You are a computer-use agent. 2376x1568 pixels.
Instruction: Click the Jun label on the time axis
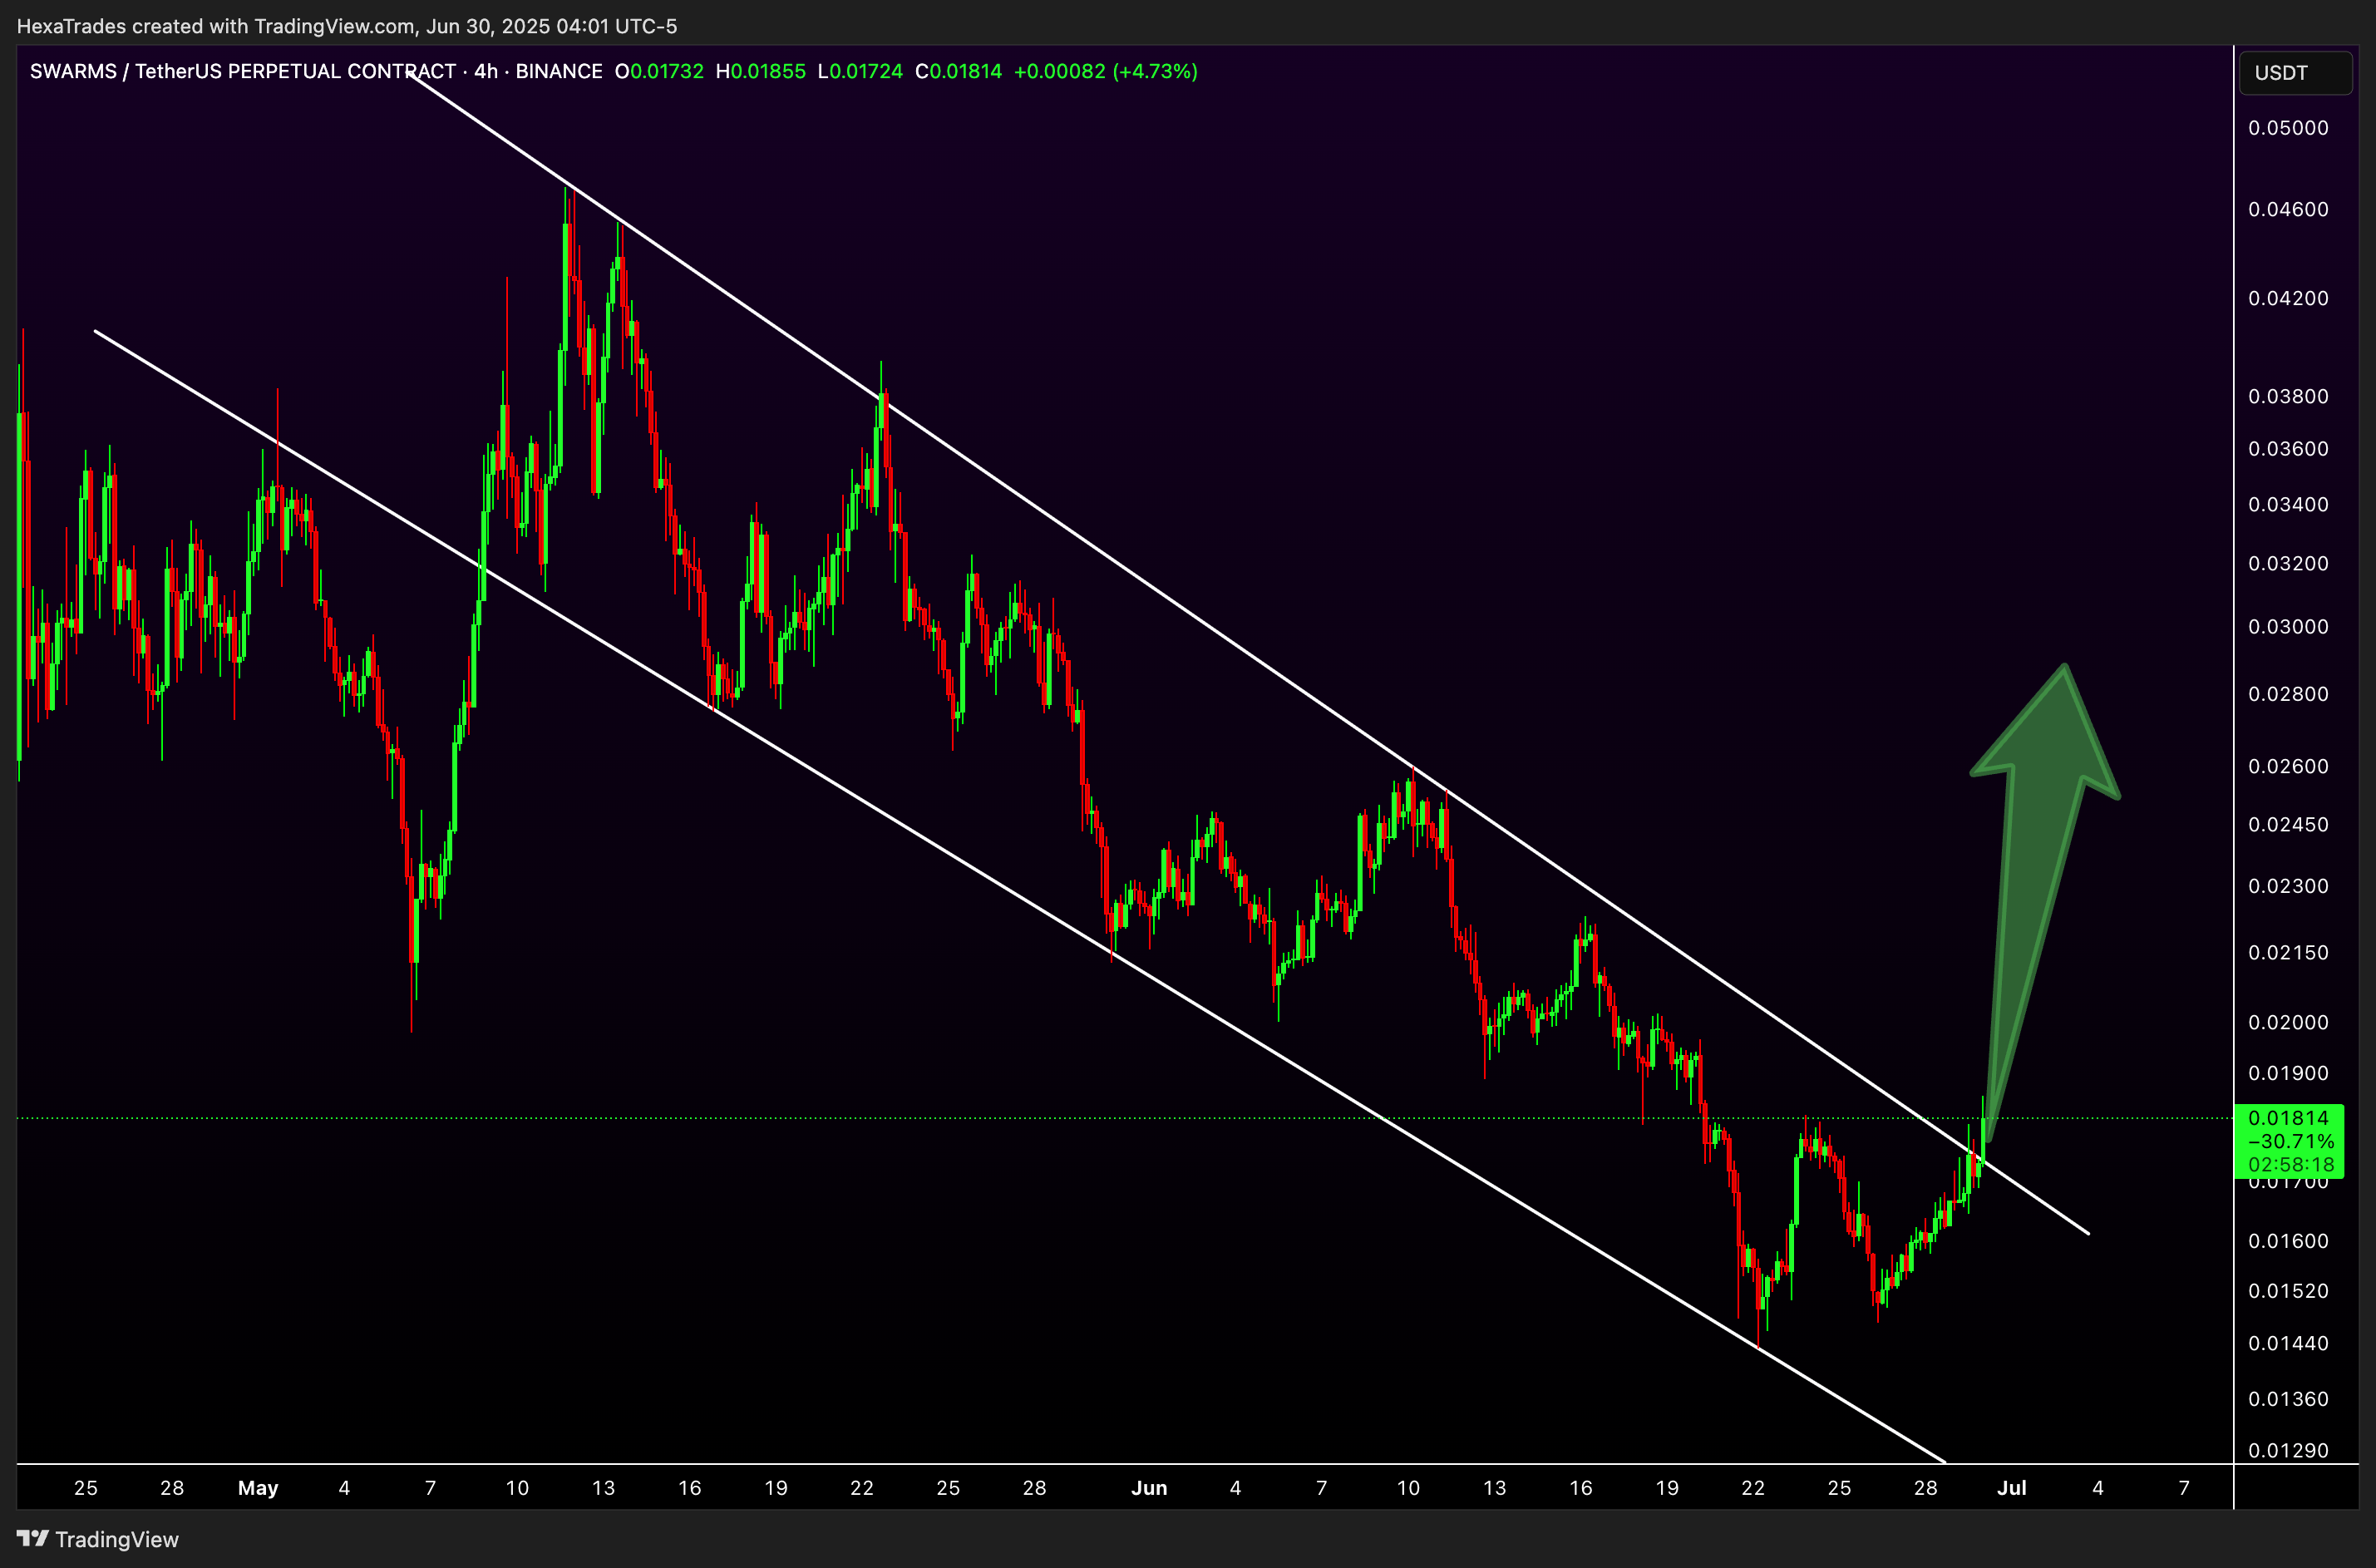point(1149,1488)
